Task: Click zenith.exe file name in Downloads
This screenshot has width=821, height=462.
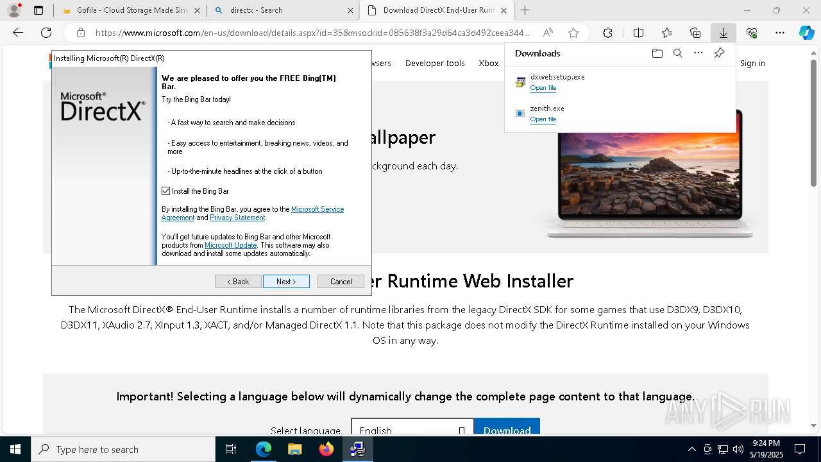Action: [x=547, y=108]
